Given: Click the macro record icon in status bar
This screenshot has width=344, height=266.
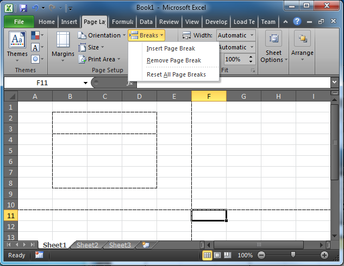Looking at the screenshot, I should 39,255.
